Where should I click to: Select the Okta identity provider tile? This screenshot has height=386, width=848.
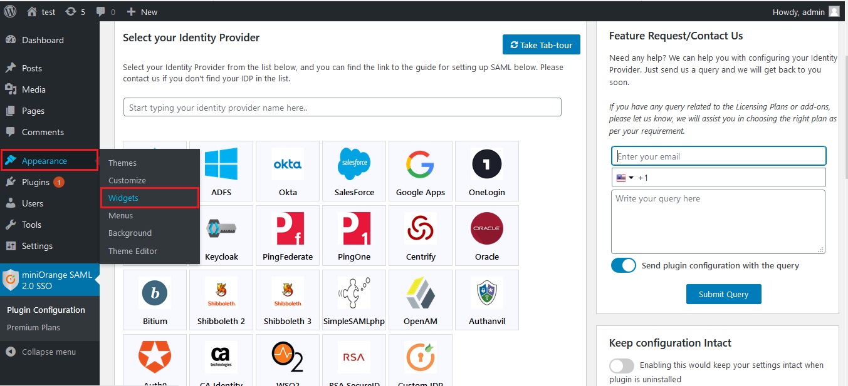pos(288,170)
